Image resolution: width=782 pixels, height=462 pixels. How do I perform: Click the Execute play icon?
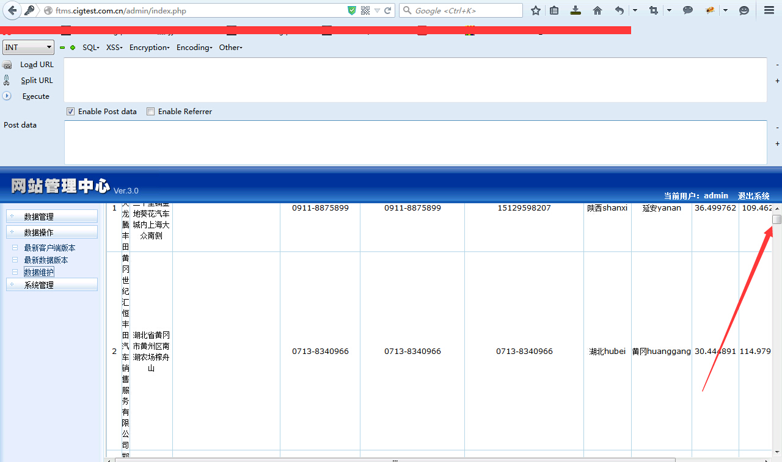(7, 96)
